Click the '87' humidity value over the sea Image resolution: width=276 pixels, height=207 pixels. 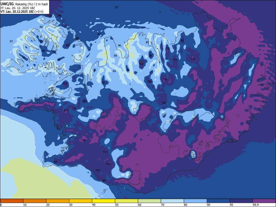[x=11, y=41]
